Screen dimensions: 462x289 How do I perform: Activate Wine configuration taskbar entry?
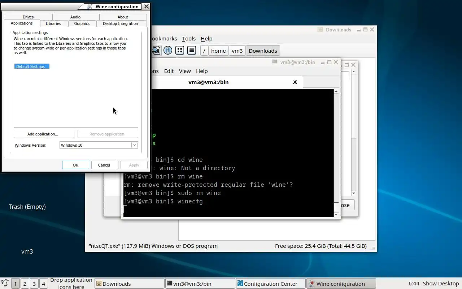[x=341, y=284]
